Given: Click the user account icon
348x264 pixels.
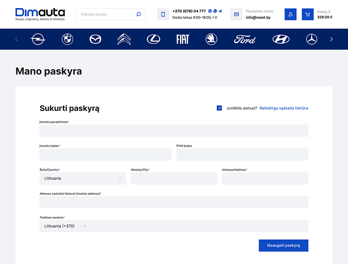Looking at the screenshot, I should click(x=291, y=15).
